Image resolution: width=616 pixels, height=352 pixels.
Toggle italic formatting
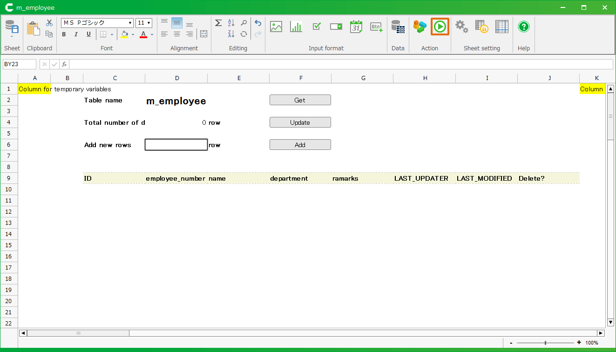coord(76,34)
